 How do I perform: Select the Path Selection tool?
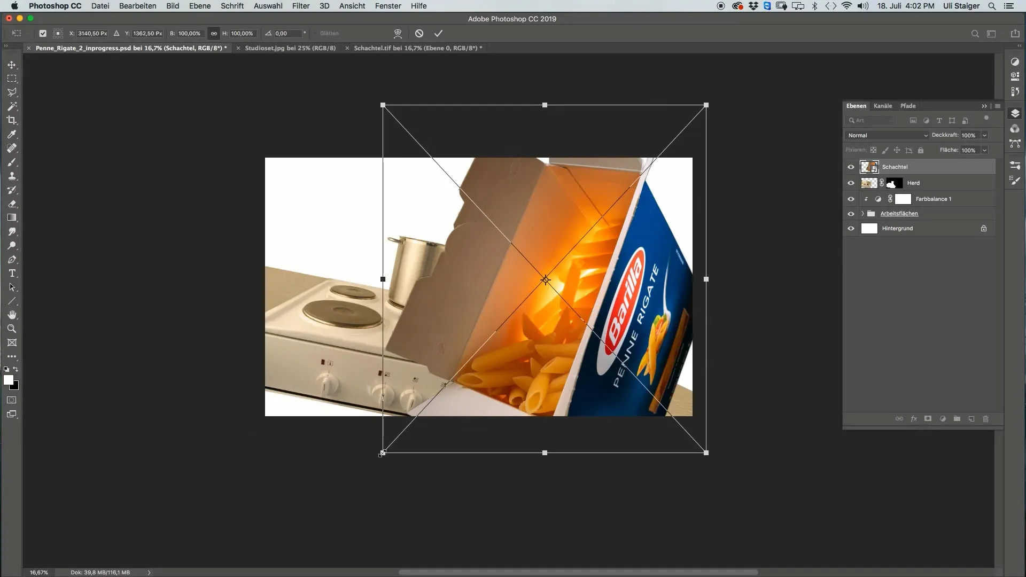[x=12, y=287]
